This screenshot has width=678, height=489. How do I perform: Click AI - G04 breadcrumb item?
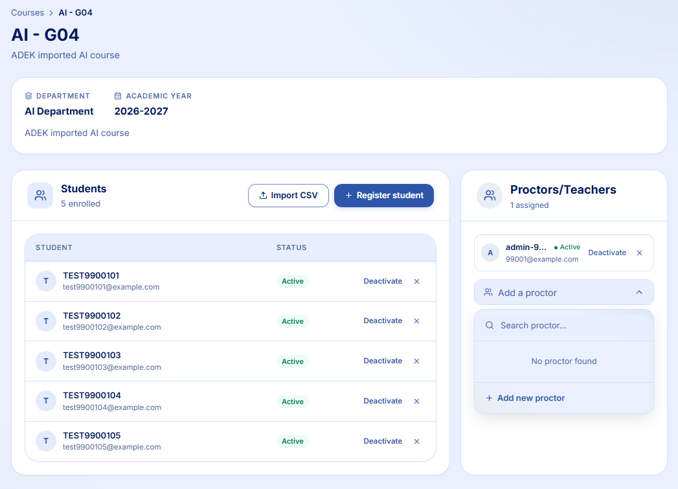click(x=76, y=13)
